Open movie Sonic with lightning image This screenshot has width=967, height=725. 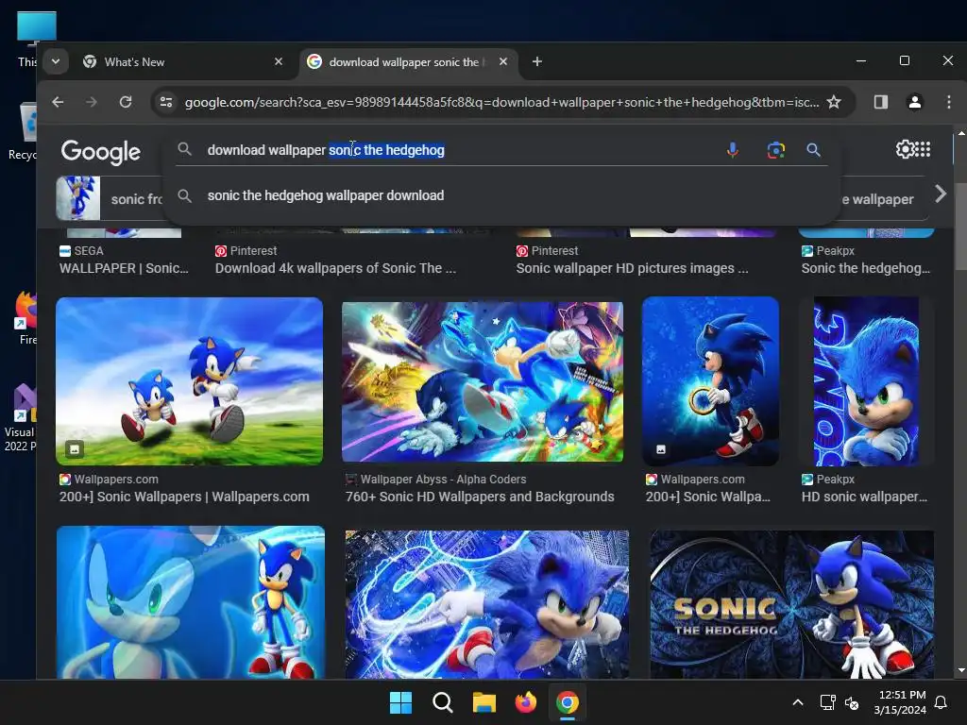point(487,604)
